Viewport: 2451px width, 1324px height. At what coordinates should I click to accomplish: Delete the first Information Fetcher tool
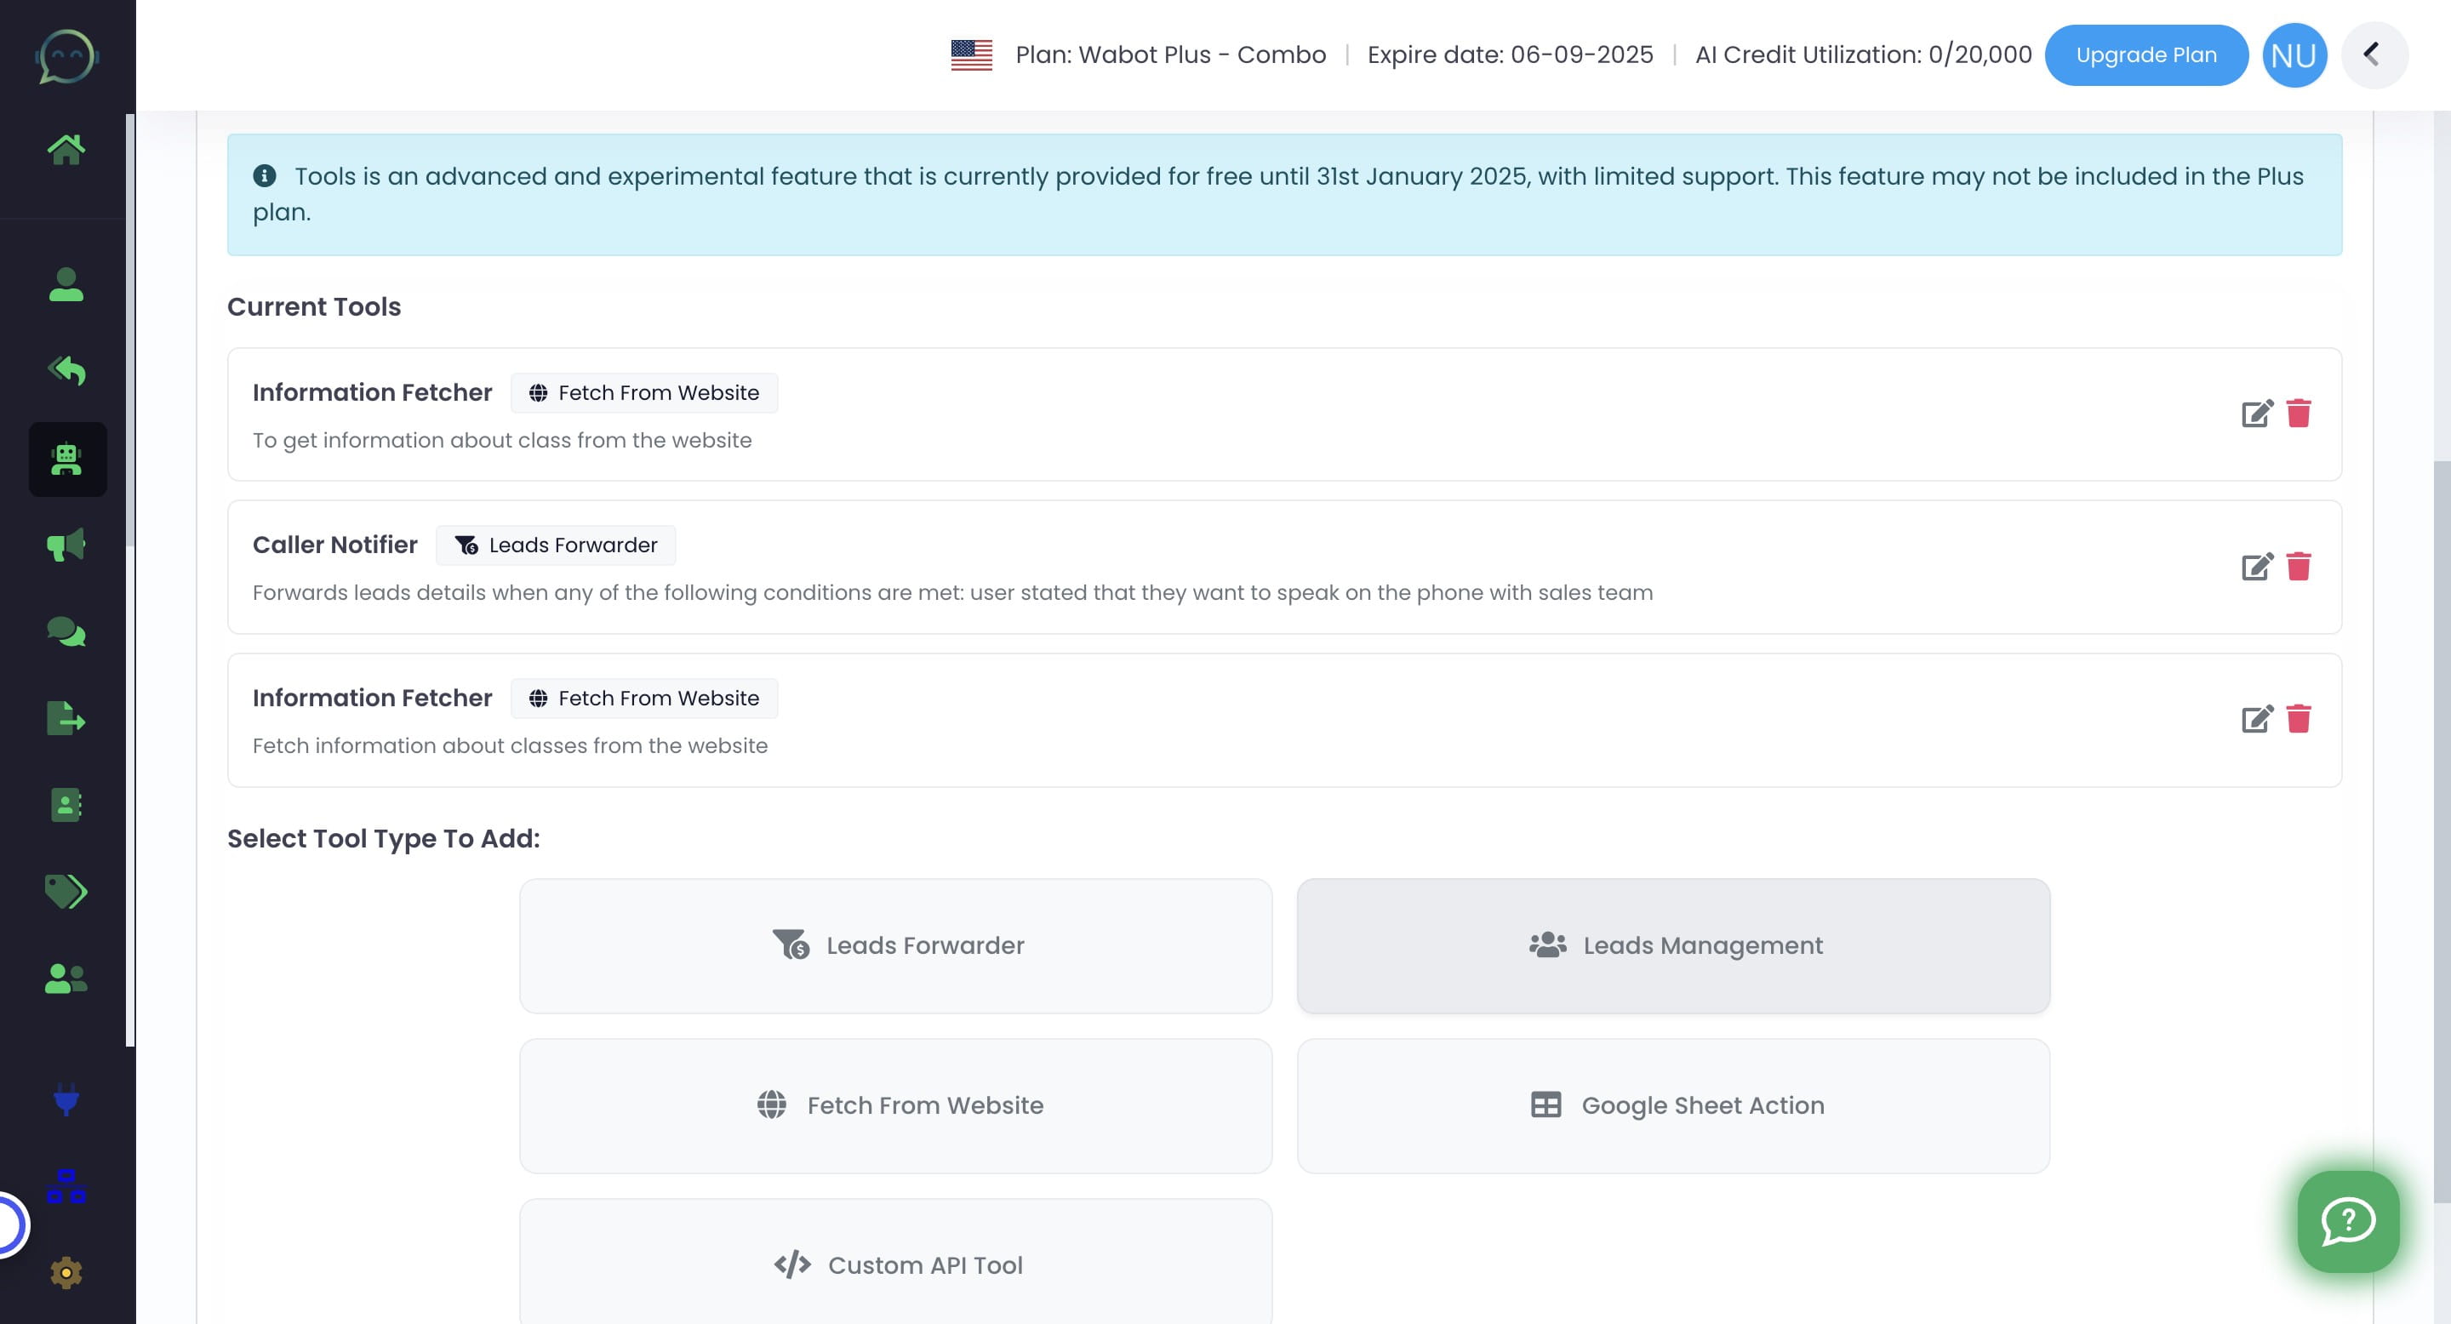coord(2298,414)
